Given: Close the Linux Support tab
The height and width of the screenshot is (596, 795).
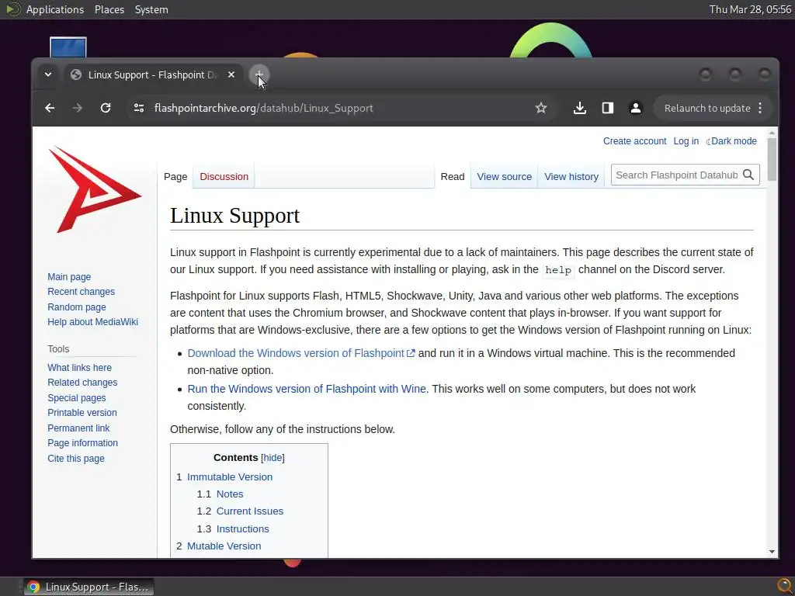Looking at the screenshot, I should pos(231,74).
